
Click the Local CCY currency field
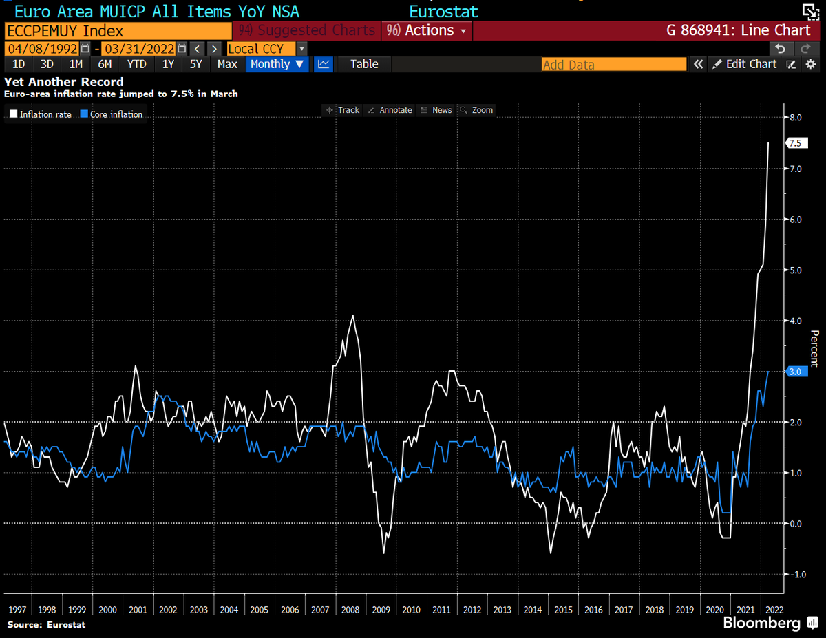260,49
